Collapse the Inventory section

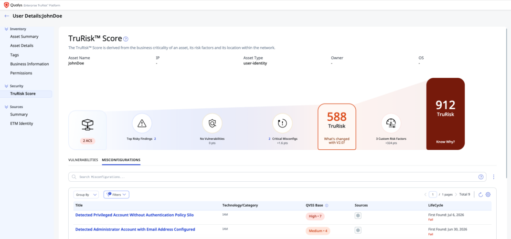[6, 29]
